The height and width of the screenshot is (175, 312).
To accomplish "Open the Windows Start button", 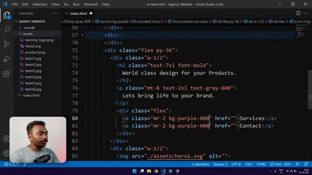I will 135,171.
